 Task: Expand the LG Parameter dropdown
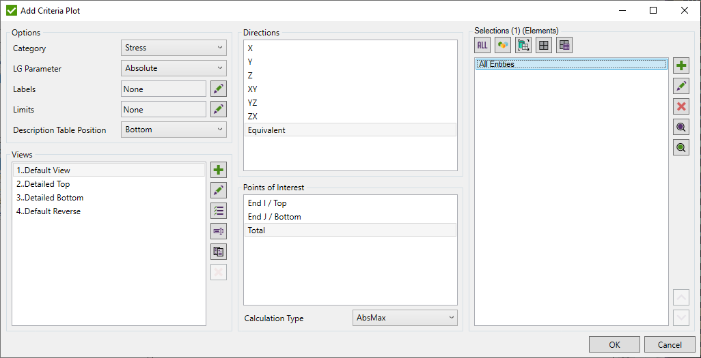pos(174,68)
